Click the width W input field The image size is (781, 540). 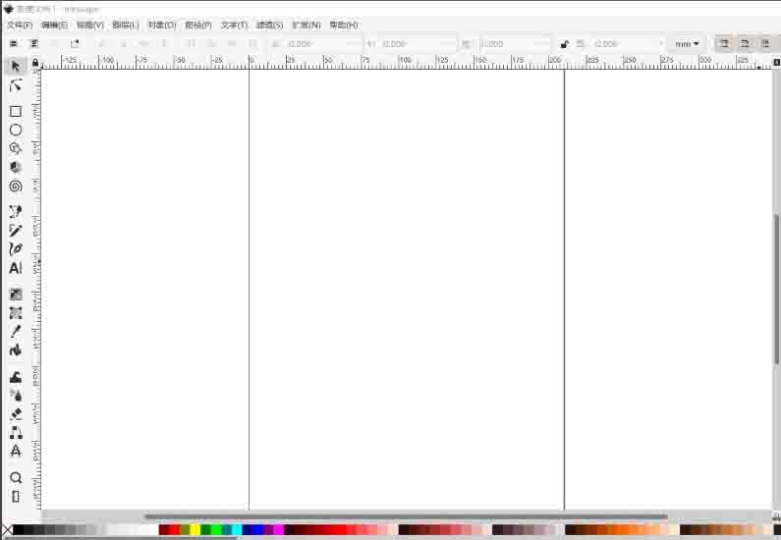point(516,44)
